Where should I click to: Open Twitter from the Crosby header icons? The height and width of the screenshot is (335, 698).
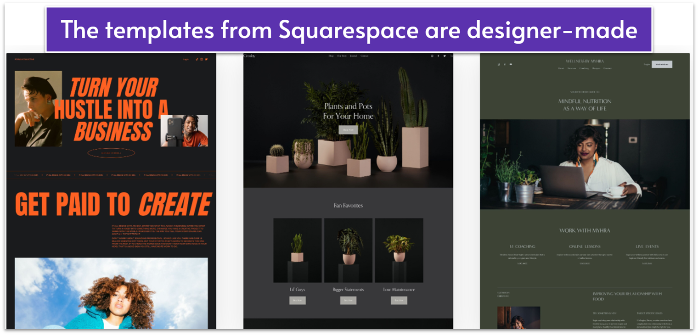445,56
